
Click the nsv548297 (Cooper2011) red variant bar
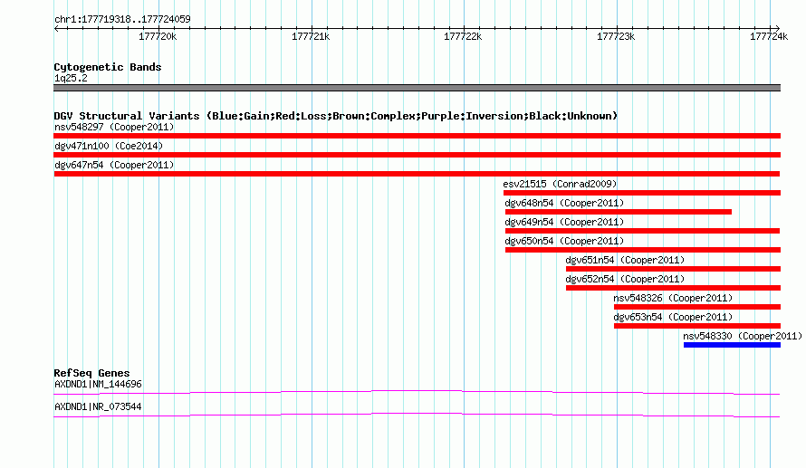pyautogui.click(x=417, y=136)
